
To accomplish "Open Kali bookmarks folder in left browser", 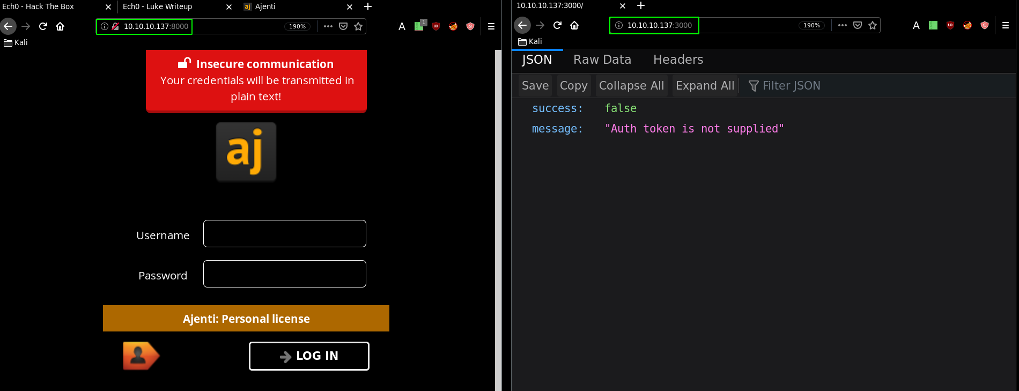I will [x=16, y=42].
